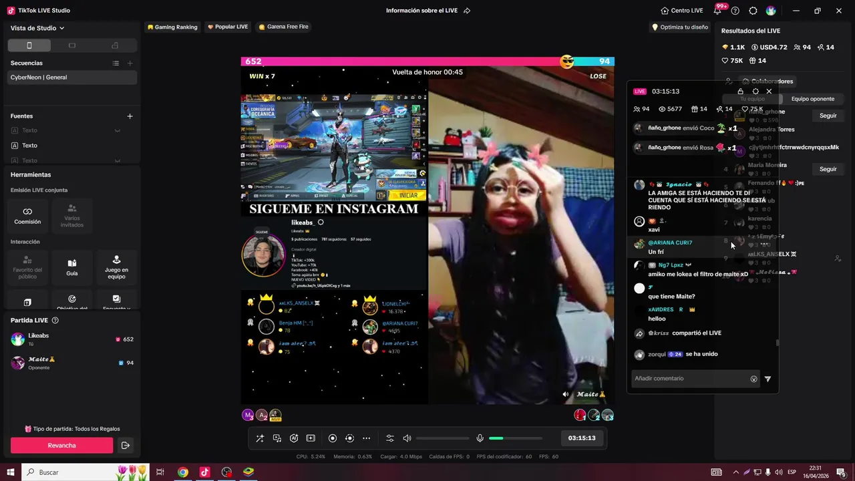Open the magic effects wand tool
Screen dimensions: 855x481
[x=260, y=438]
